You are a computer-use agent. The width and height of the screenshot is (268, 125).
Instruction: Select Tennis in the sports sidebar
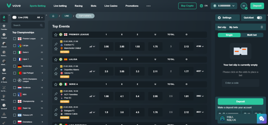(4, 71)
